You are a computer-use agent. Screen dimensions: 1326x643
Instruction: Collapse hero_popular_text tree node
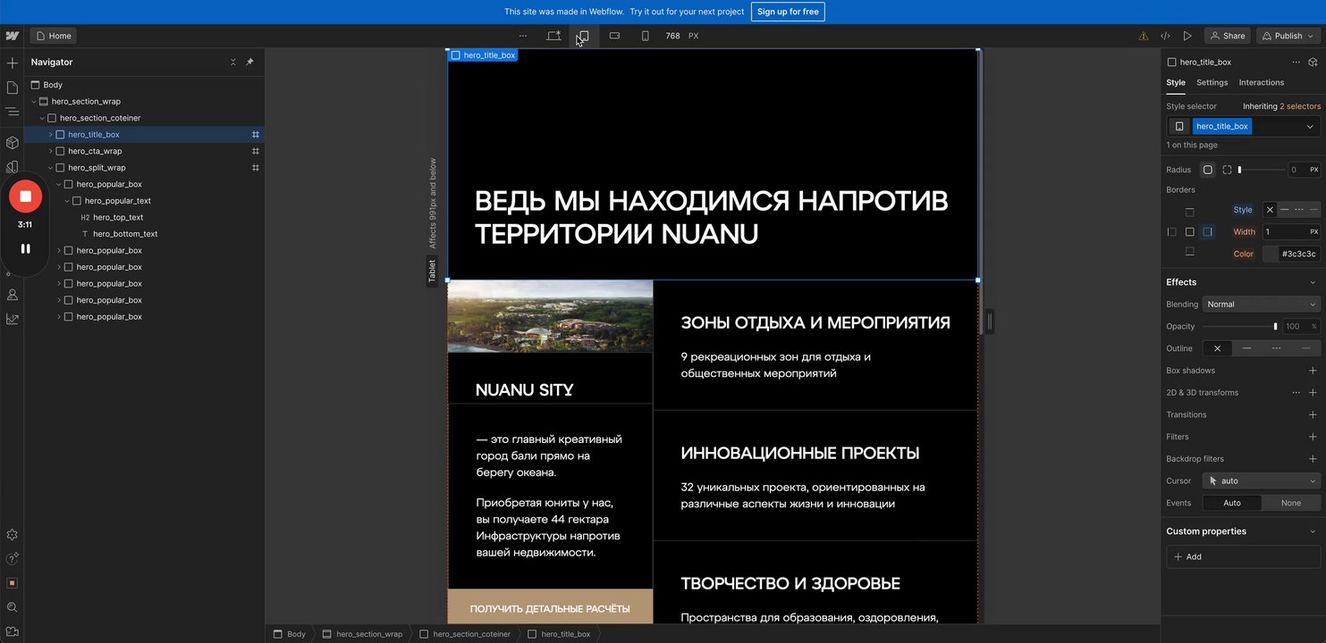click(x=67, y=201)
